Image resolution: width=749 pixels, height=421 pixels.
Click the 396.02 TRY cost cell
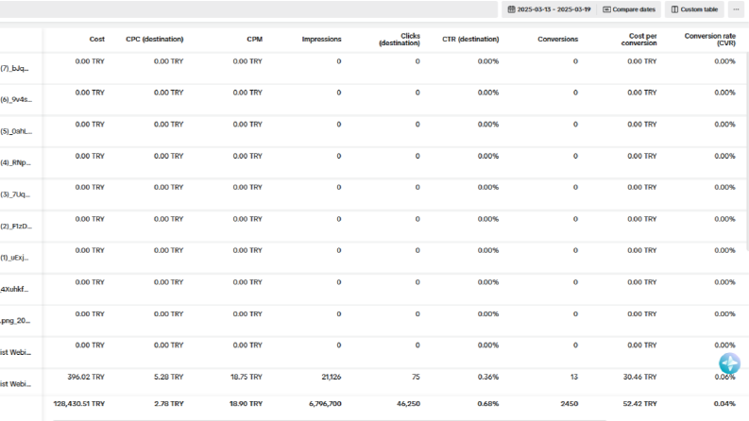86,377
